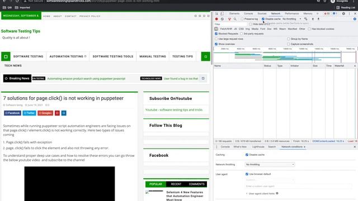Switch to Performance tab
Image resolution: width=358 pixels, height=201 pixels.
292,13
